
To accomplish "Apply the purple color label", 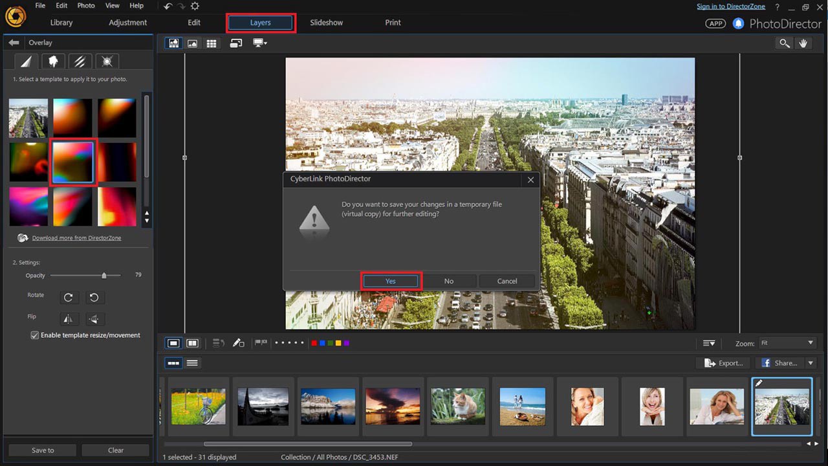I will pos(347,343).
